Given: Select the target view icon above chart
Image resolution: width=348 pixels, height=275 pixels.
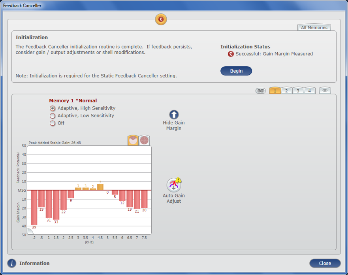Looking at the screenshot, I should pos(144,140).
